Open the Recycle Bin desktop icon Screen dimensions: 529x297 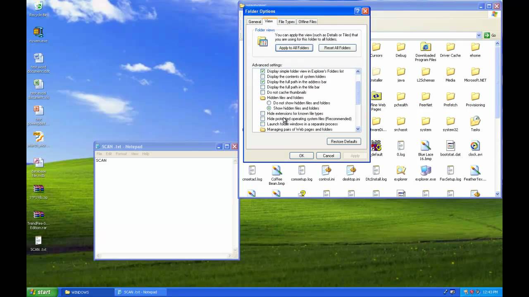(x=38, y=9)
